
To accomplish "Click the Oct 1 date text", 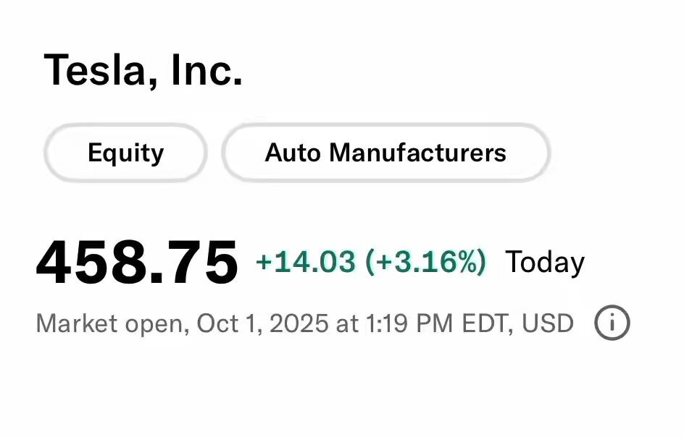I will [225, 323].
